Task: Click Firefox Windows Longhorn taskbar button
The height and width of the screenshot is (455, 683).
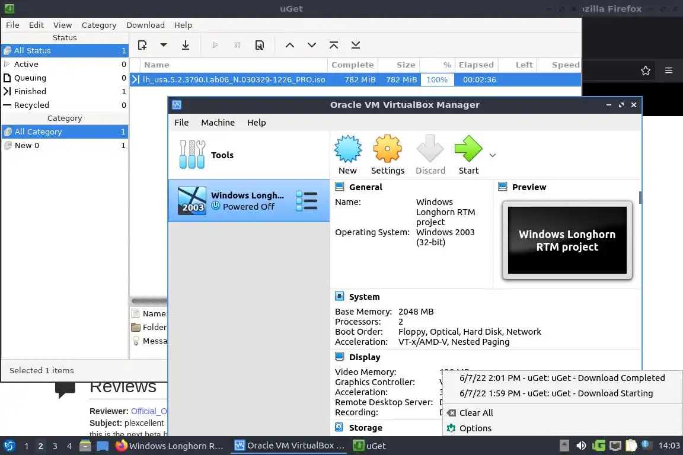Action: pos(170,446)
